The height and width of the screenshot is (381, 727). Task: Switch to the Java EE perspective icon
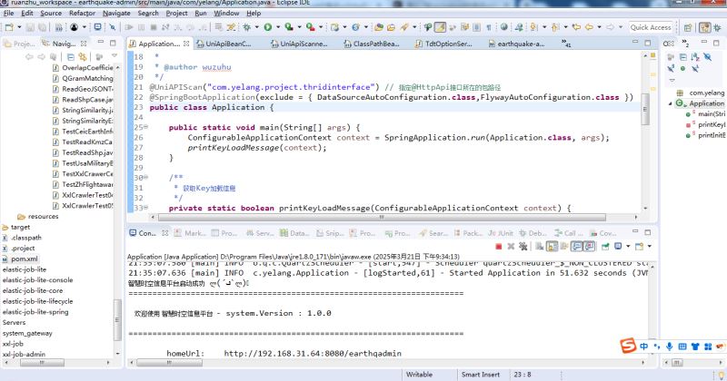tap(705, 28)
